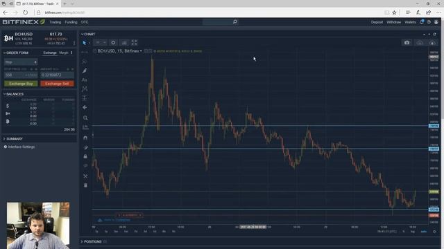
Task: Open the indicators bar-chart button
Action: coord(124,43)
